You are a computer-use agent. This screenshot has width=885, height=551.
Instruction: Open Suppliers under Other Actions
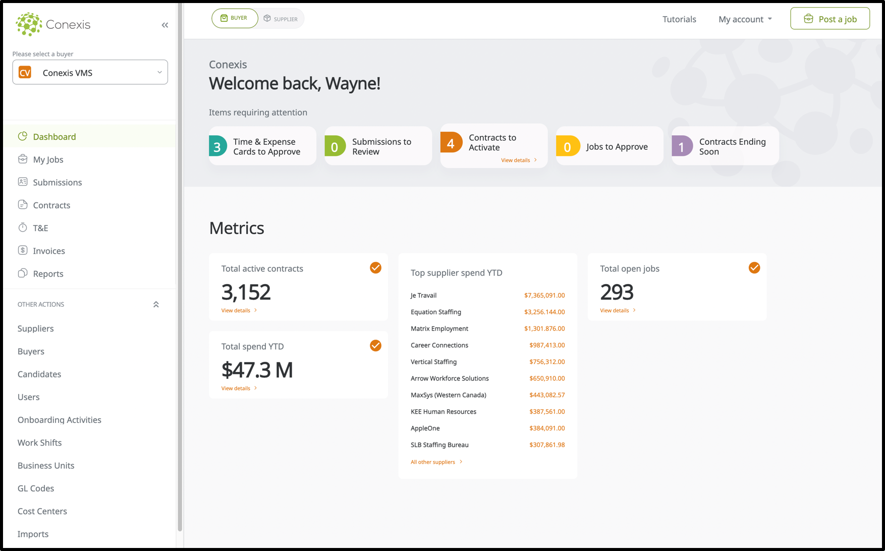[35, 328]
